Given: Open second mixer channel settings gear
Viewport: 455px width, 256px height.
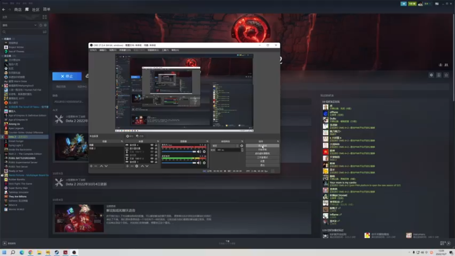Looking at the screenshot, I should pyautogui.click(x=204, y=163).
